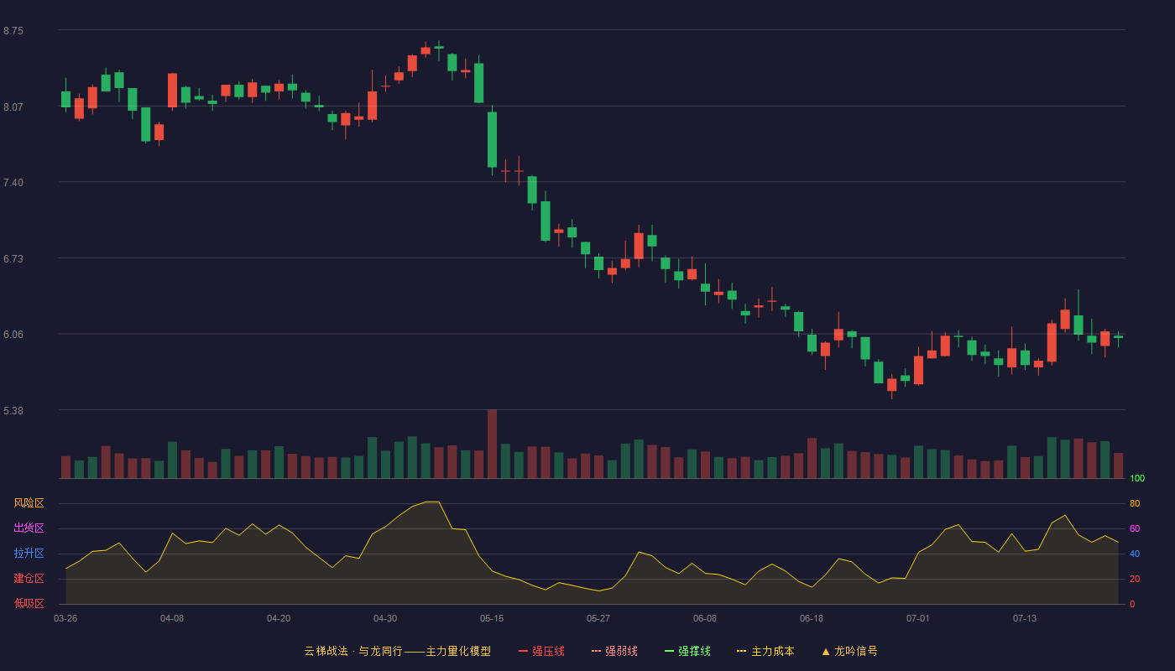This screenshot has height=671, width=1175.
Task: Click the last candlestick at chart's right end
Action: [1118, 337]
